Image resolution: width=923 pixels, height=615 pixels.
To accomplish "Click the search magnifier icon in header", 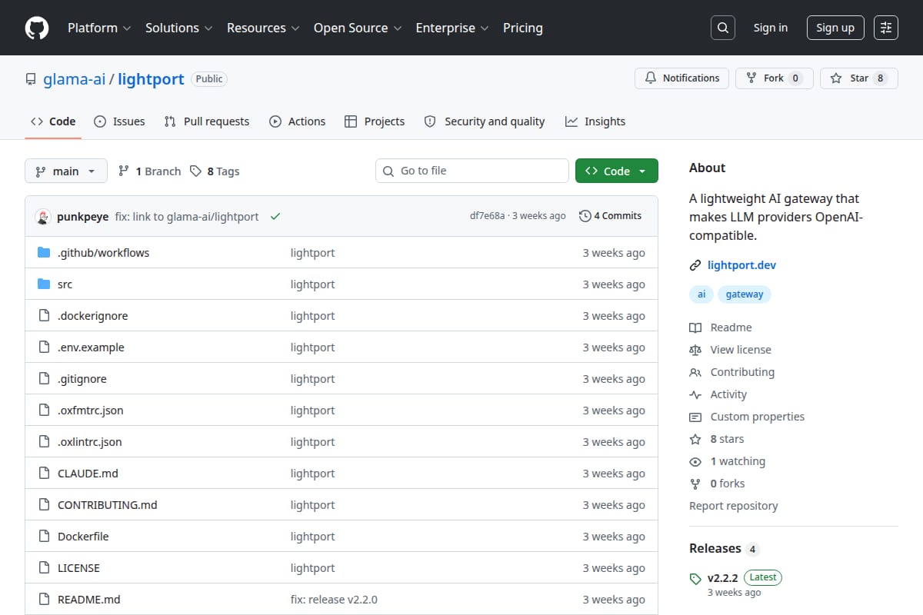I will [x=722, y=28].
